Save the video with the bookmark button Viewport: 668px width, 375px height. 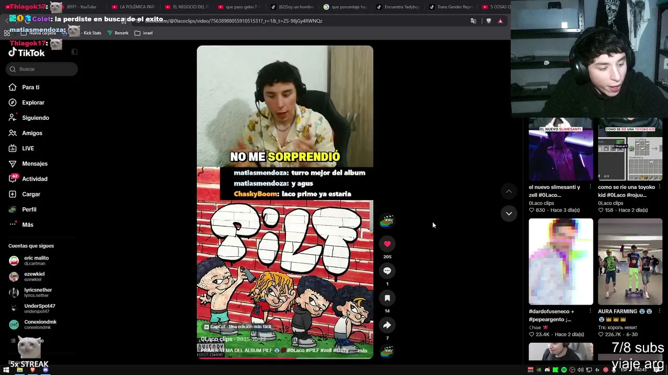tap(387, 298)
